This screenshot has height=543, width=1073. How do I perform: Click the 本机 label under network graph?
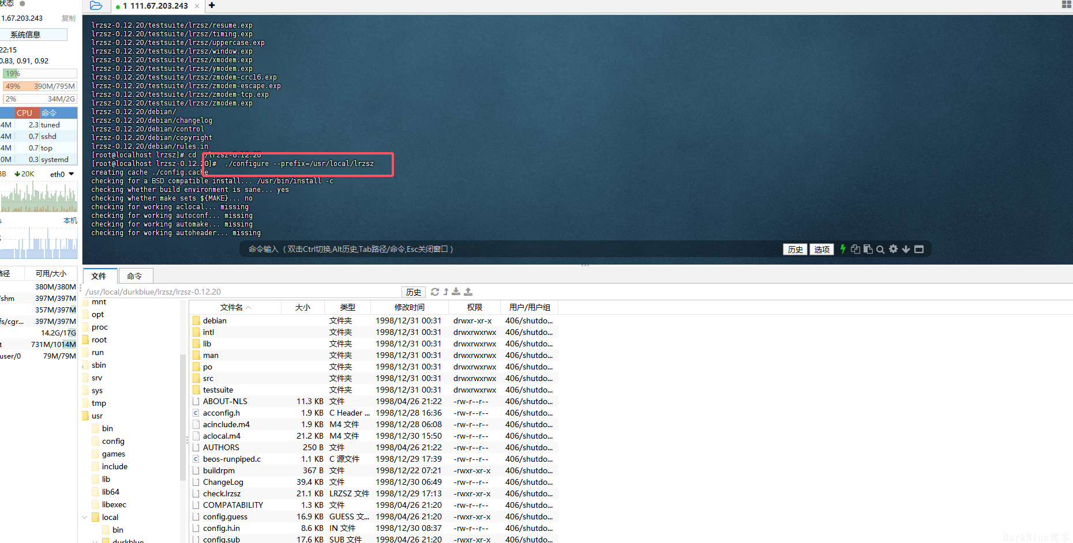coord(70,220)
